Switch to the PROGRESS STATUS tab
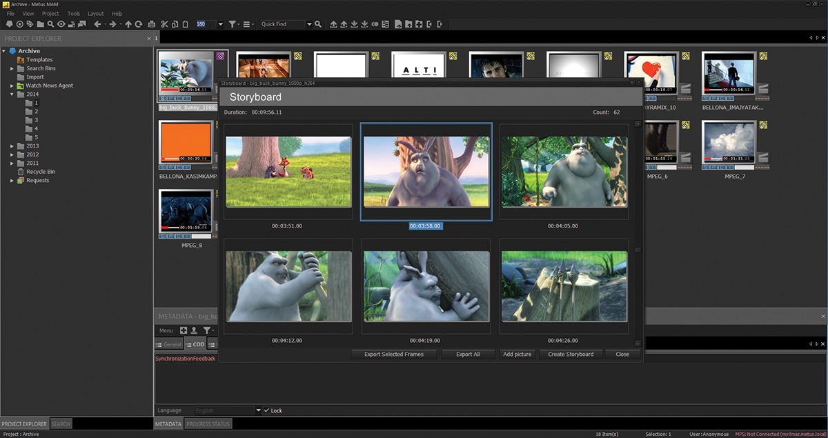The image size is (828, 438). 208,424
